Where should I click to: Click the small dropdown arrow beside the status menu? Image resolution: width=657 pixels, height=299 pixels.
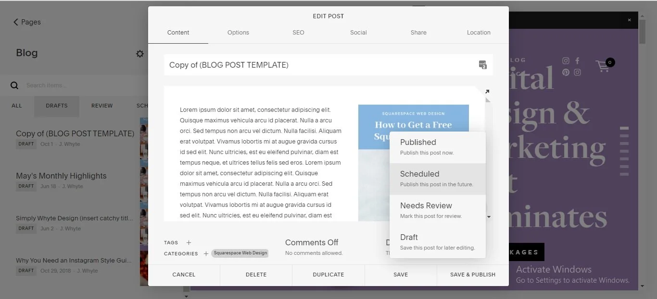coord(489,217)
